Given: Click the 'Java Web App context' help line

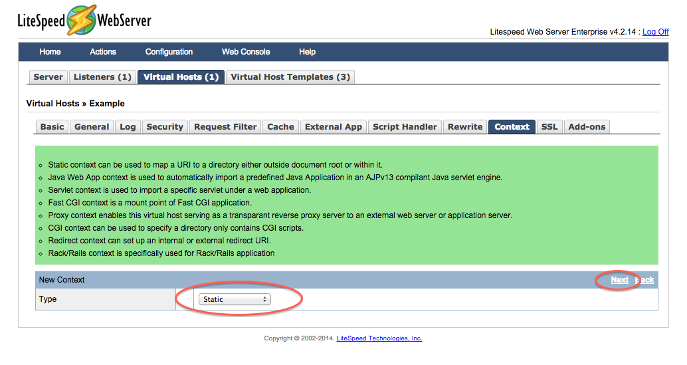Looking at the screenshot, I should coord(275,178).
